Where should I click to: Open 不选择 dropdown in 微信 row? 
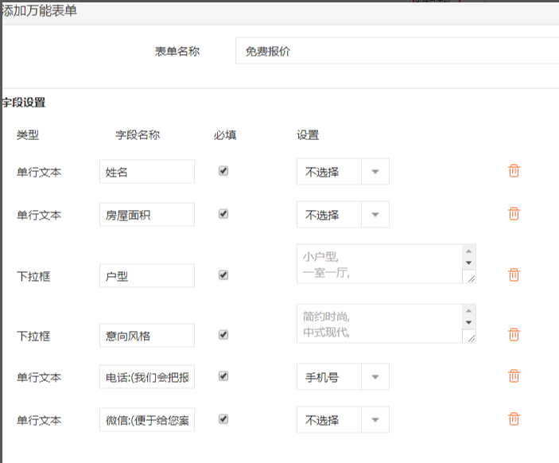pyautogui.click(x=343, y=419)
